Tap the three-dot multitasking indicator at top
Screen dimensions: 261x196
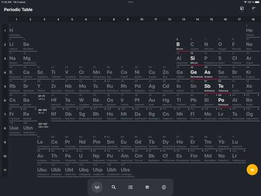tap(130, 2)
